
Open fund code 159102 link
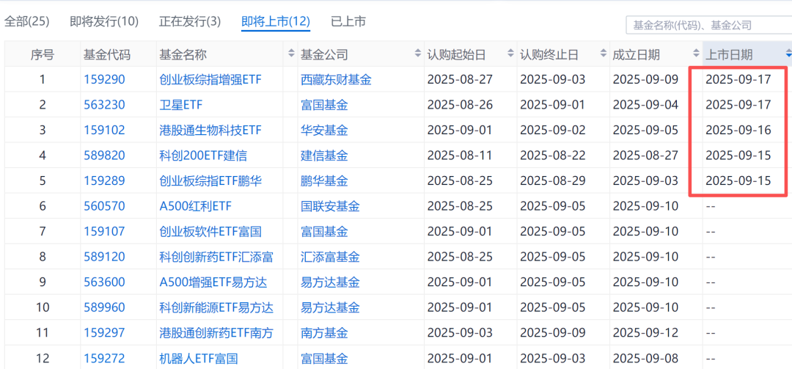(104, 130)
